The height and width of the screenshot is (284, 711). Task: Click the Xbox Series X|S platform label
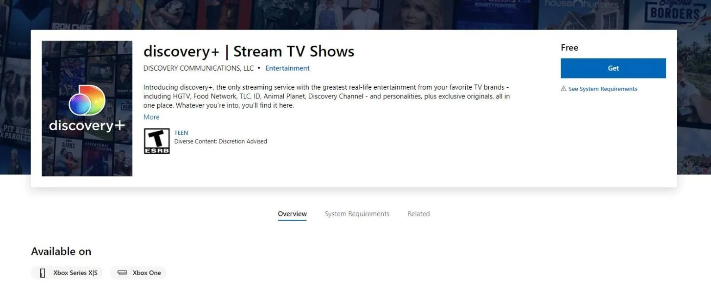pyautogui.click(x=75, y=273)
